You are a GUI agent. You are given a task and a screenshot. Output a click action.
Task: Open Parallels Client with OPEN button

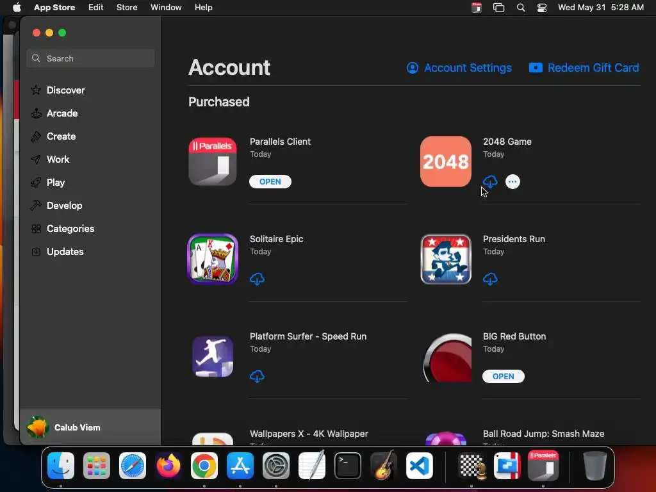(x=270, y=181)
